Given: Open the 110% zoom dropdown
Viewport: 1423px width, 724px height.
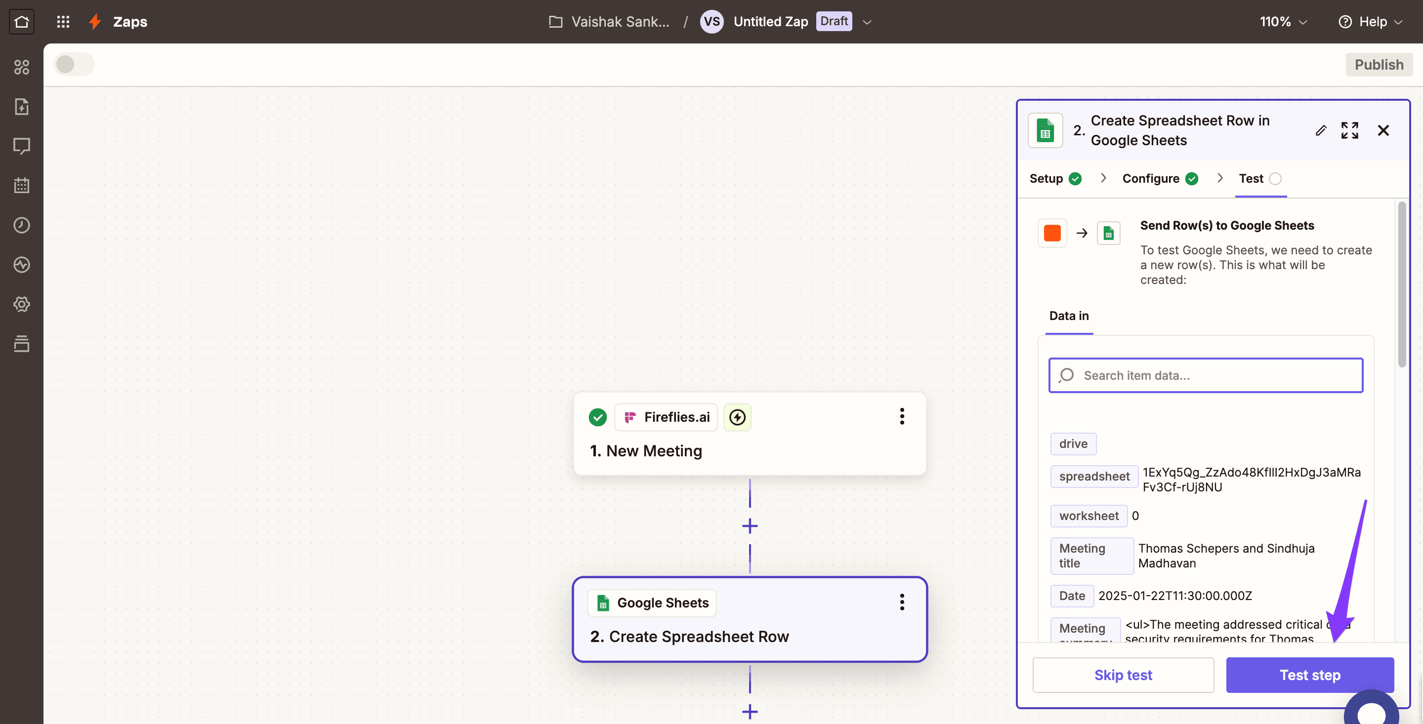Looking at the screenshot, I should (x=1284, y=22).
